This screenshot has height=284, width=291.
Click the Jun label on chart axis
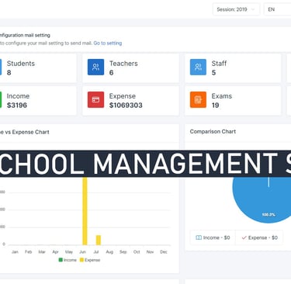pos(82,252)
